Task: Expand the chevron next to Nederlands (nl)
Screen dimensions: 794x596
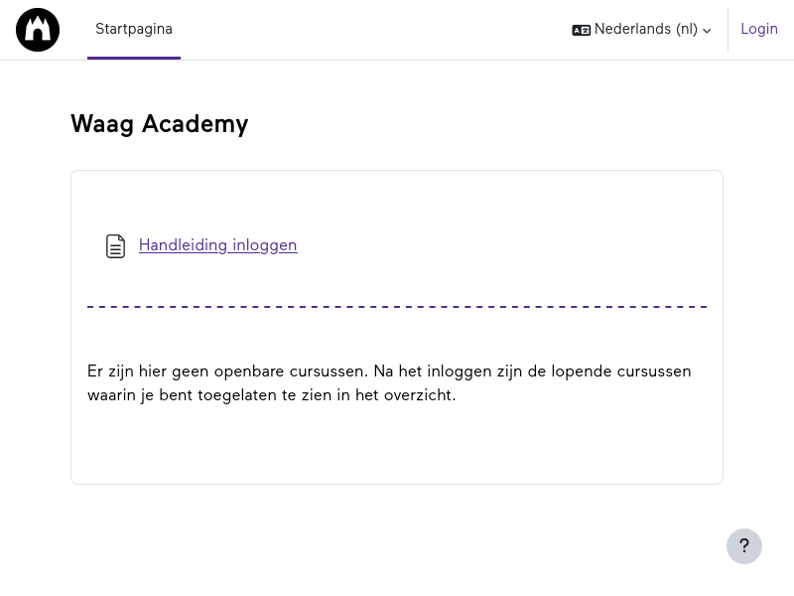Action: 707,31
